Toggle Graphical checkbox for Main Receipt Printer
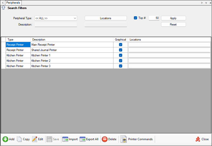This screenshot has height=146, width=212. (121, 45)
